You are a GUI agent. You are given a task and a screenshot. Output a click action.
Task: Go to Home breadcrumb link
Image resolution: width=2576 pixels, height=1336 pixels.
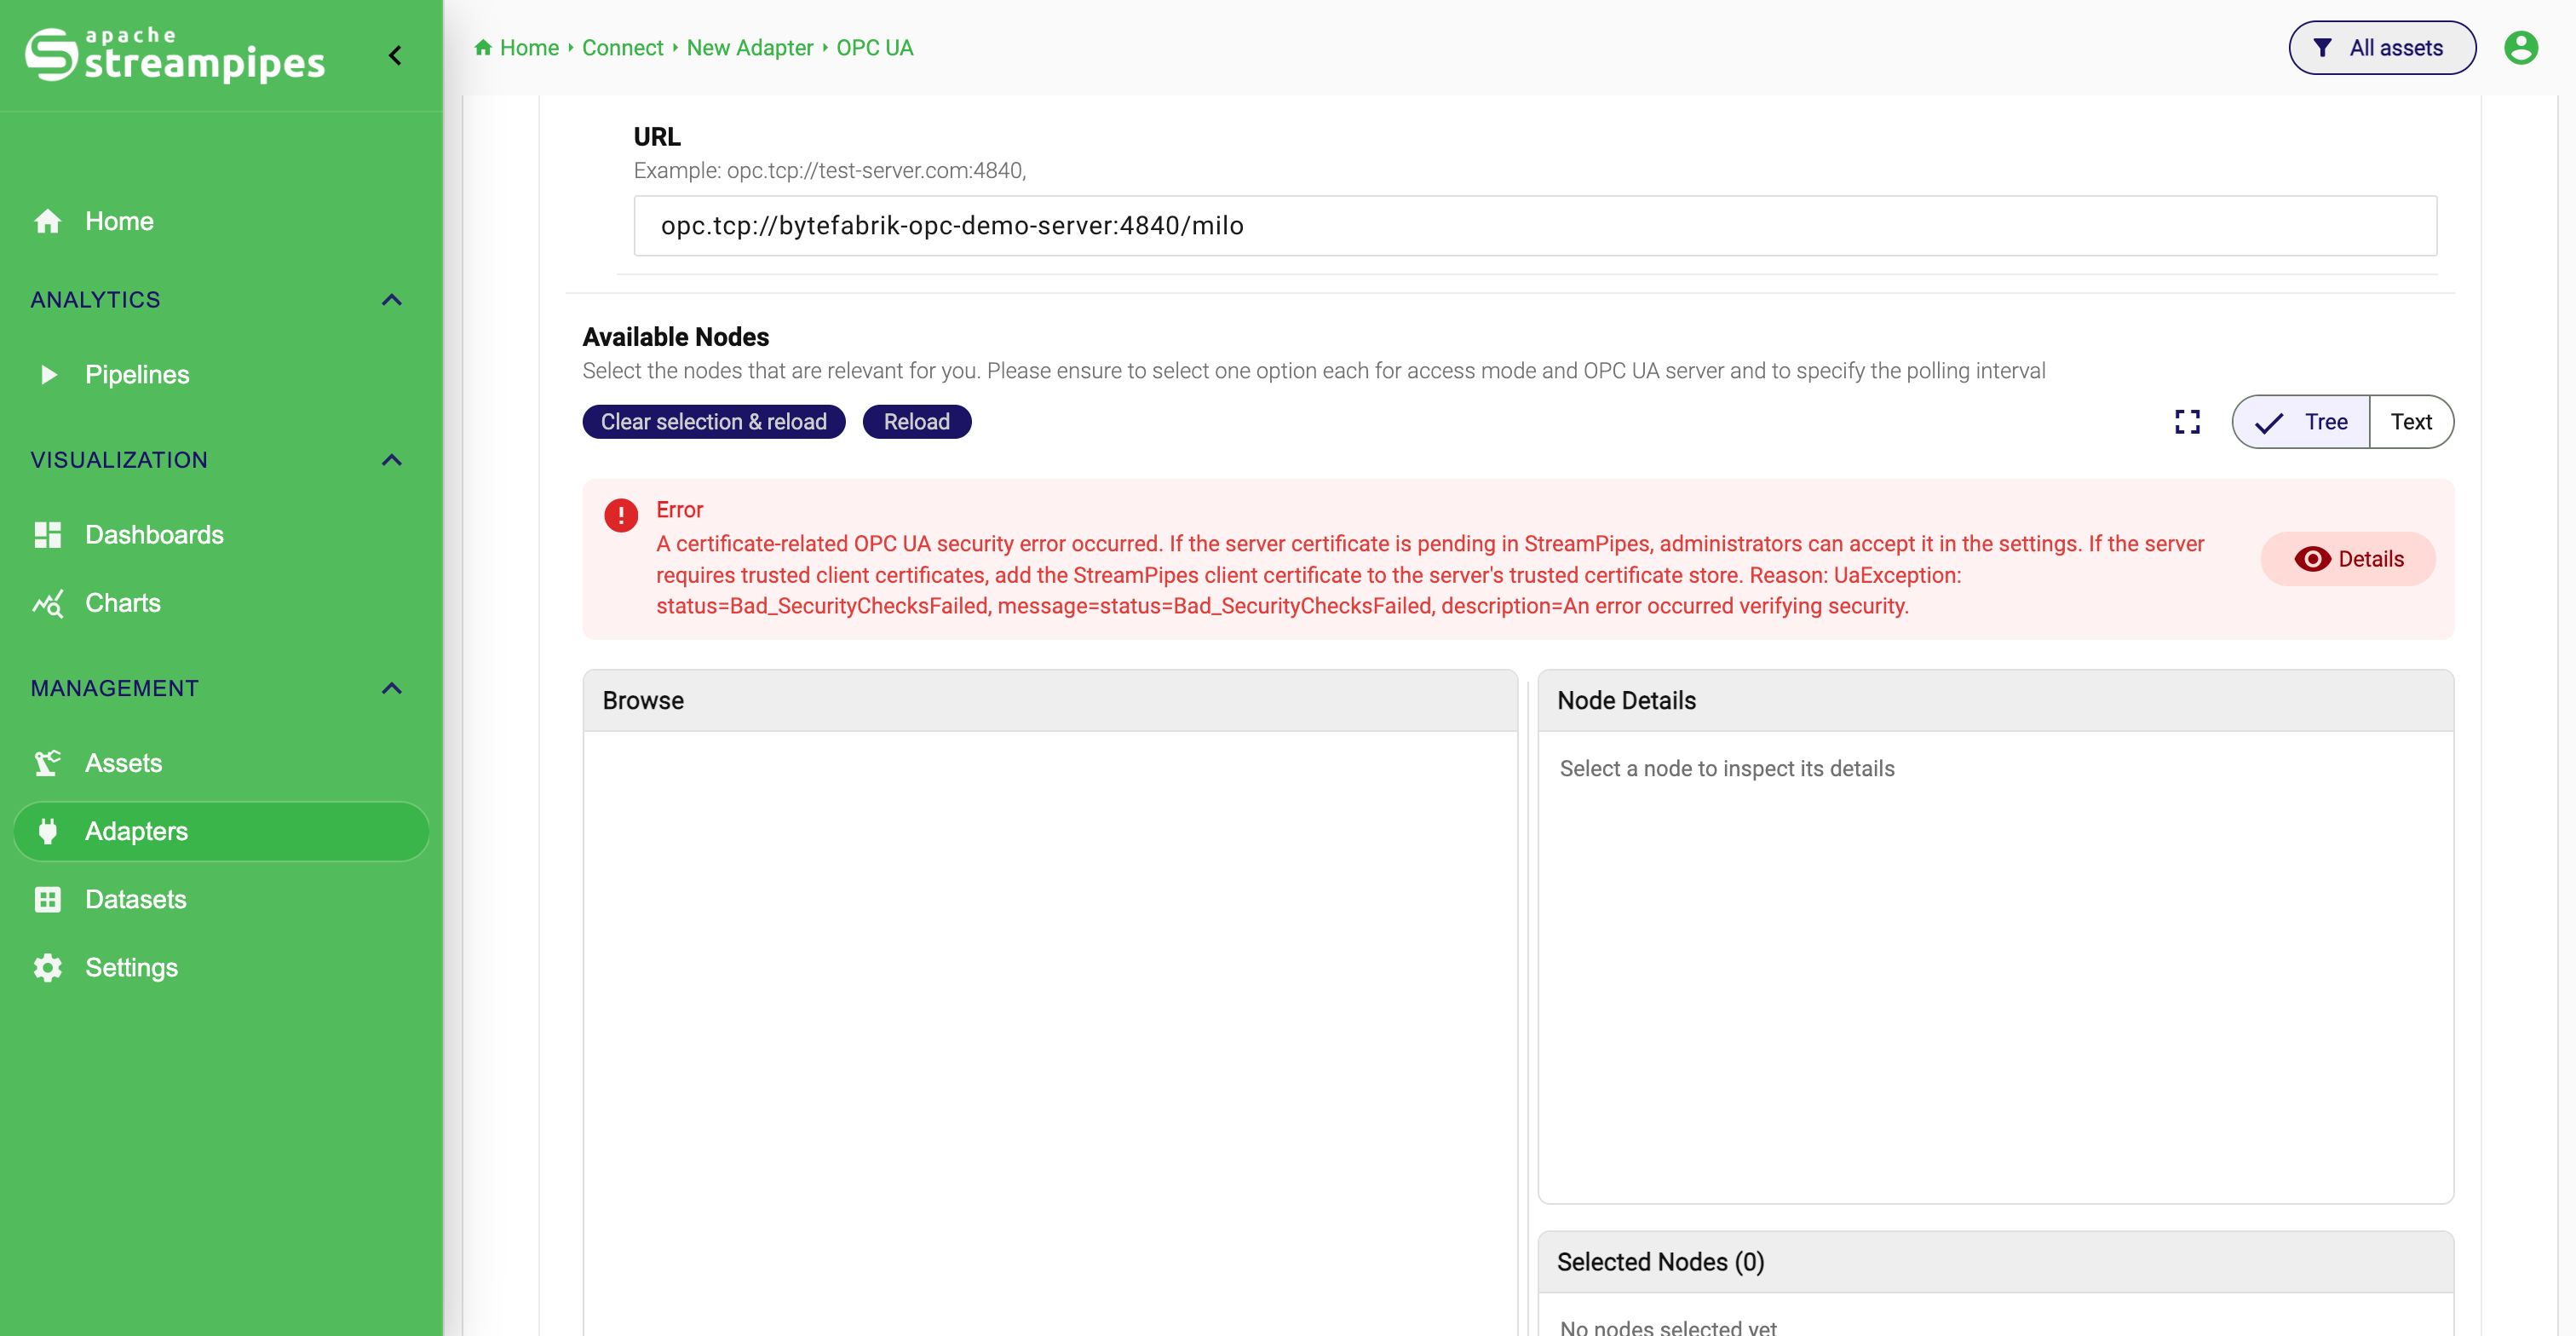point(529,48)
